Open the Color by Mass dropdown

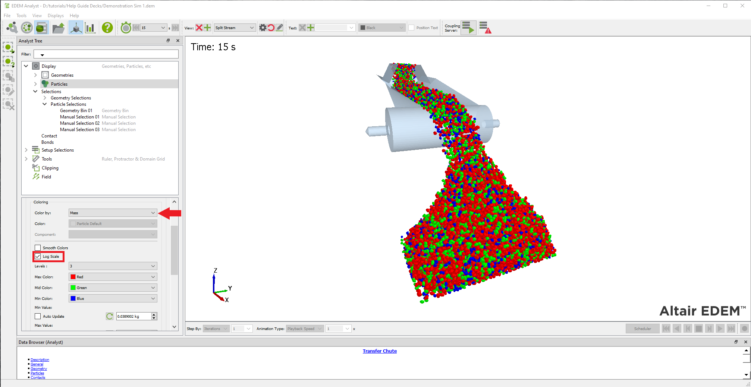[x=113, y=213]
